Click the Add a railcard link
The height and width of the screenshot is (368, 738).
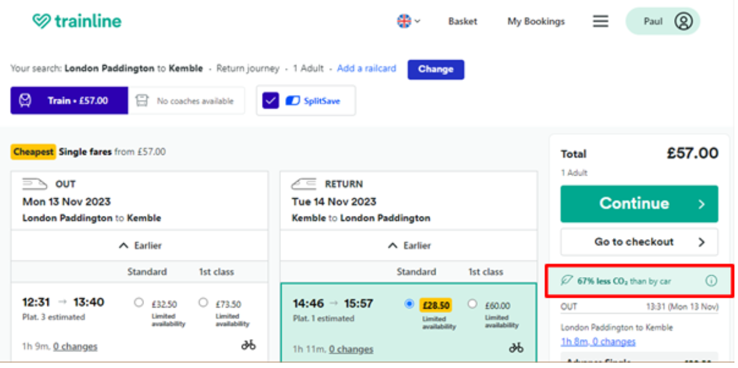click(x=366, y=69)
